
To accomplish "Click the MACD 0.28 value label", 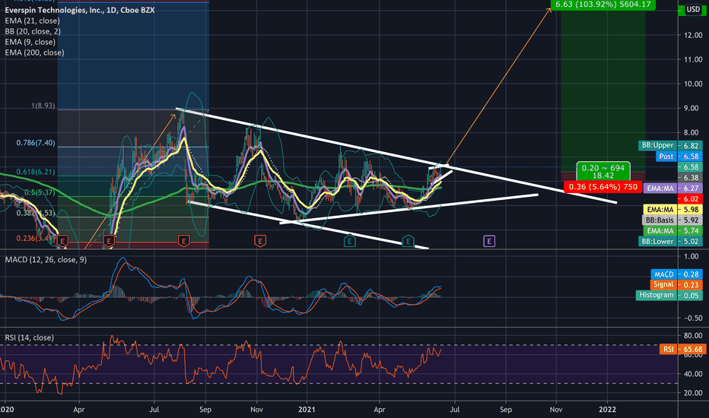I will pyautogui.click(x=676, y=274).
